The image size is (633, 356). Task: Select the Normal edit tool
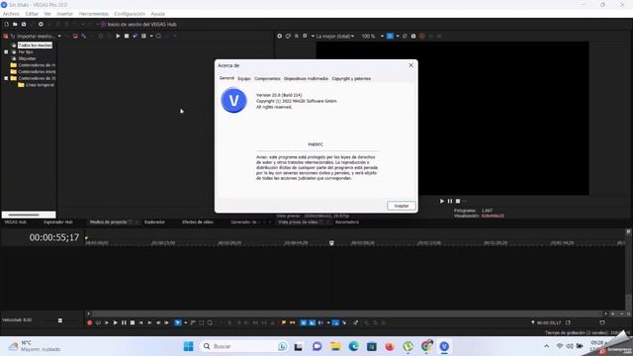(x=178, y=323)
